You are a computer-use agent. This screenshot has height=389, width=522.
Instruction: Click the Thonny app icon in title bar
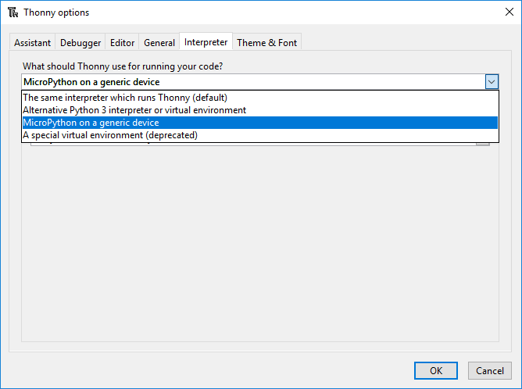coord(13,12)
